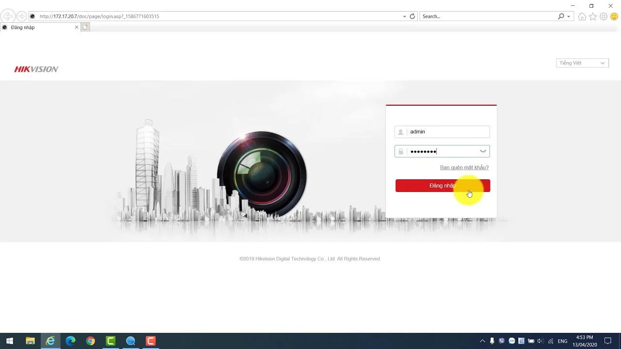Click the user icon in username field
This screenshot has height=349, width=621.
tap(401, 132)
